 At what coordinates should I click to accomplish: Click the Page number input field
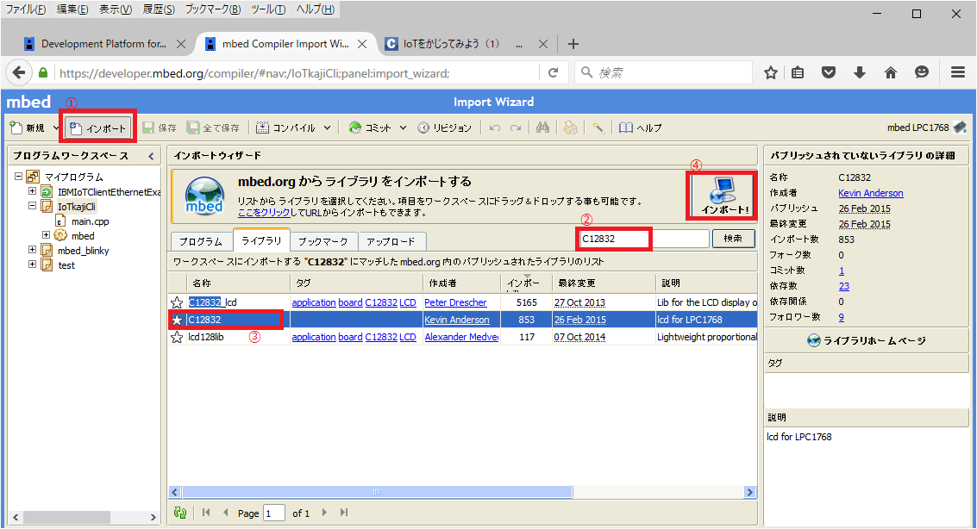[x=274, y=513]
